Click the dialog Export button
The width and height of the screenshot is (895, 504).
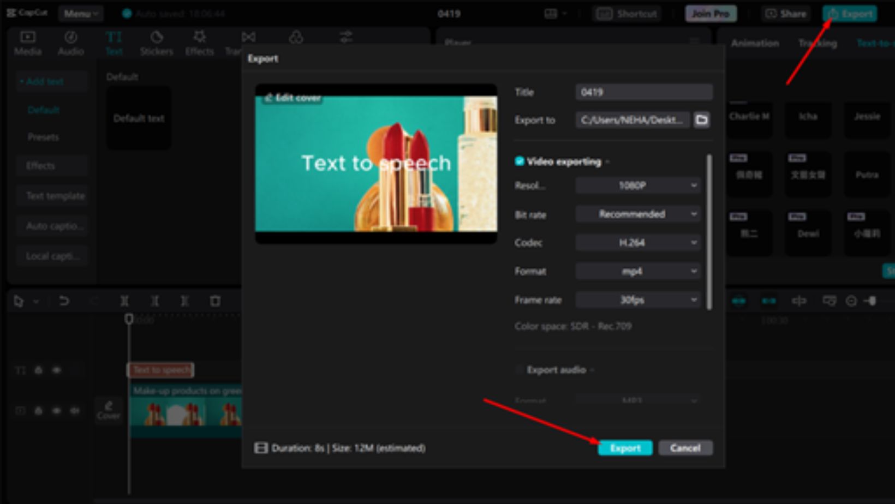coord(625,448)
